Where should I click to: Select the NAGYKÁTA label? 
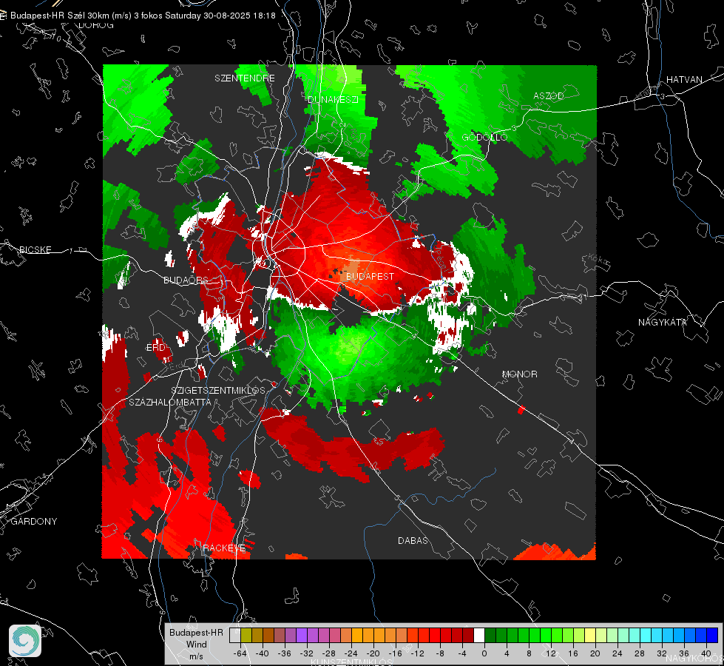(x=663, y=322)
